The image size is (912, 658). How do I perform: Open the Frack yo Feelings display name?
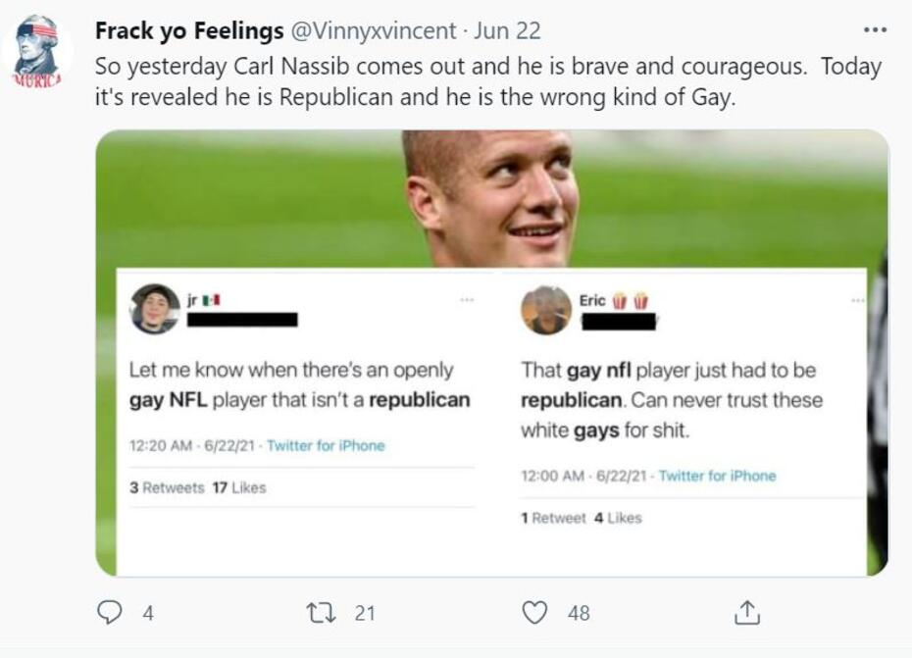pyautogui.click(x=187, y=30)
